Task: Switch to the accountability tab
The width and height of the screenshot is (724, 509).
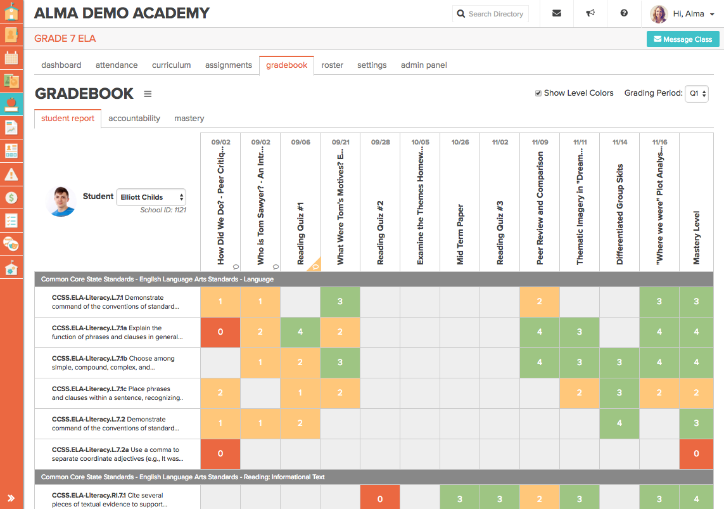Action: pyautogui.click(x=134, y=118)
